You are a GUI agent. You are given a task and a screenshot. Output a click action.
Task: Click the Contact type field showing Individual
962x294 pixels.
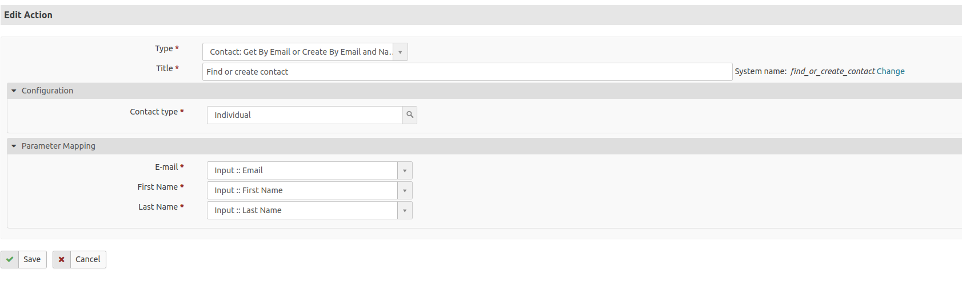pyautogui.click(x=304, y=115)
